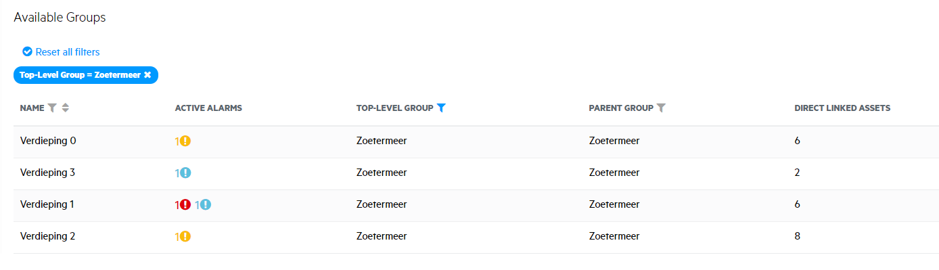The image size is (939, 270).
Task: Open the Top-Level Group blue filter icon
Action: [441, 108]
